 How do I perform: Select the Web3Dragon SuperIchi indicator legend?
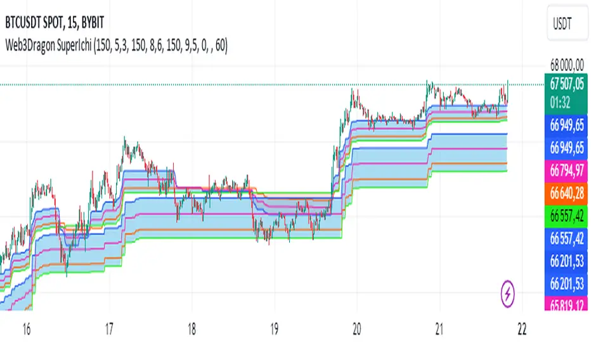pyautogui.click(x=116, y=46)
